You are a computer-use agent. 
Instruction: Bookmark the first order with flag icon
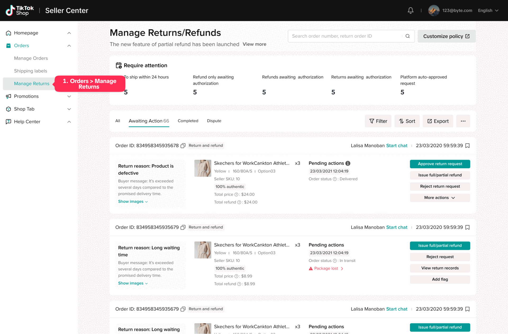[x=468, y=146]
